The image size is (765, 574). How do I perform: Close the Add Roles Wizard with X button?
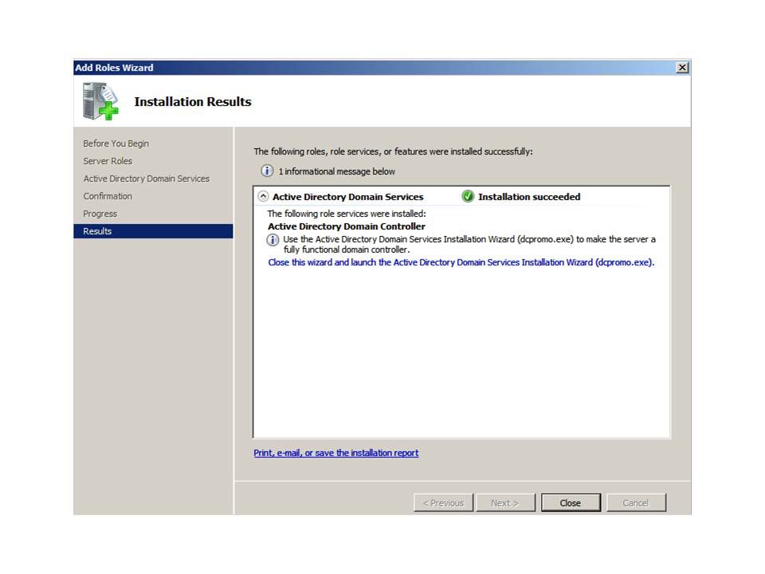click(682, 68)
